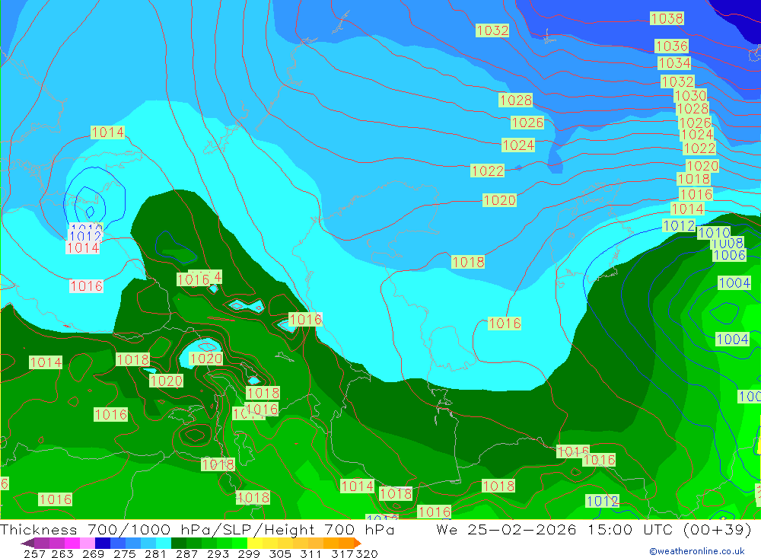Image resolution: width=761 pixels, height=558 pixels.
Task: Click the blue '1006' contour label
Action: point(729,255)
